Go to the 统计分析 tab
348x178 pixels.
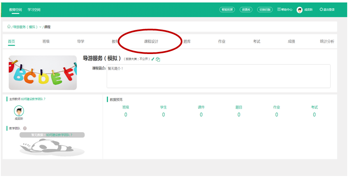[x=327, y=41]
